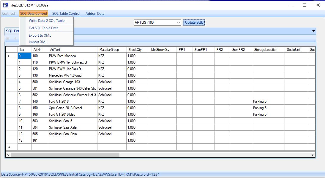Click the PR2 column header
The width and height of the screenshot is (325, 178).
222,49
